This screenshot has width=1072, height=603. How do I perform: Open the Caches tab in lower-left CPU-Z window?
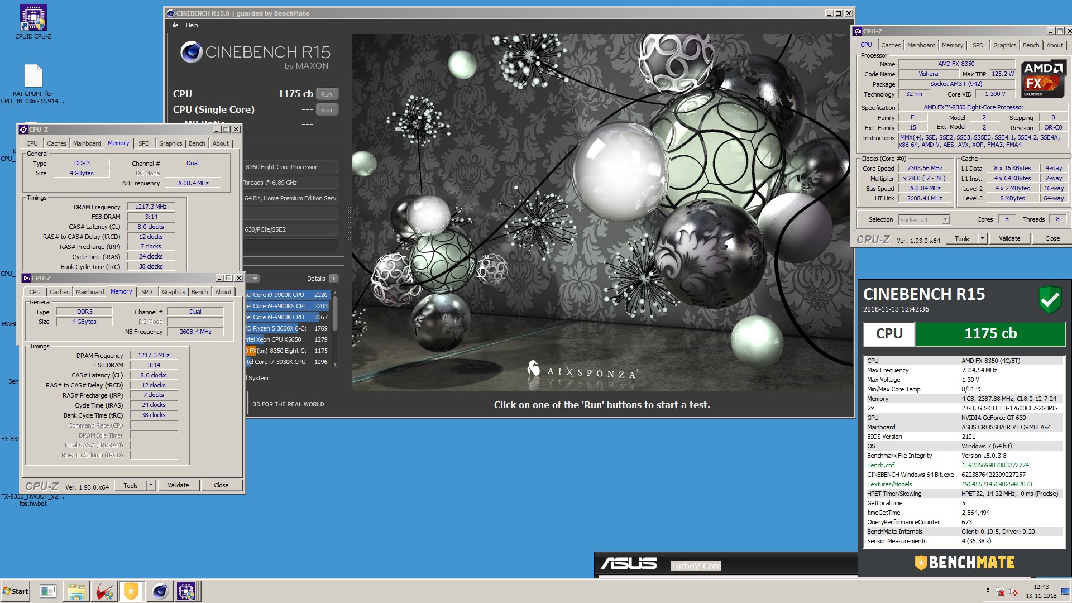coord(59,292)
